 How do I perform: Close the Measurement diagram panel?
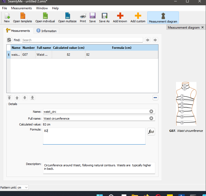[203, 27]
